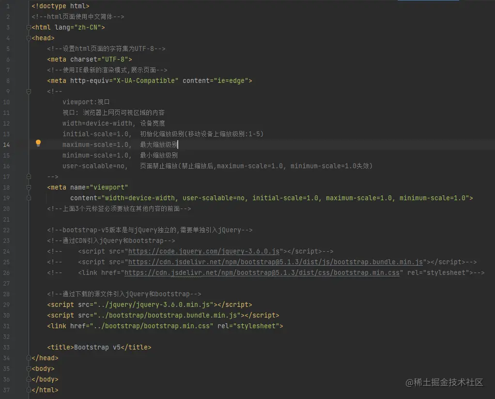Collapse the comment block fold marker on line 9
Image resolution: width=495 pixels, height=399 pixels.
(29, 92)
